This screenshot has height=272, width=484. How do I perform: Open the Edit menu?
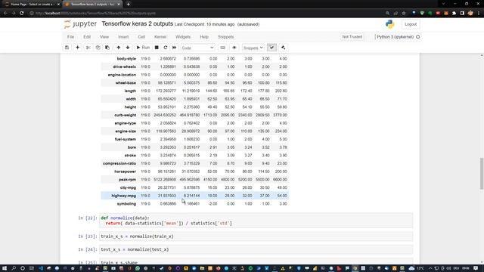(87, 37)
